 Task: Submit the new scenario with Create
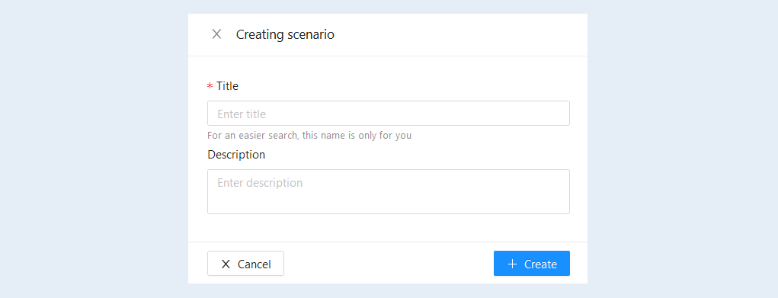(x=531, y=263)
